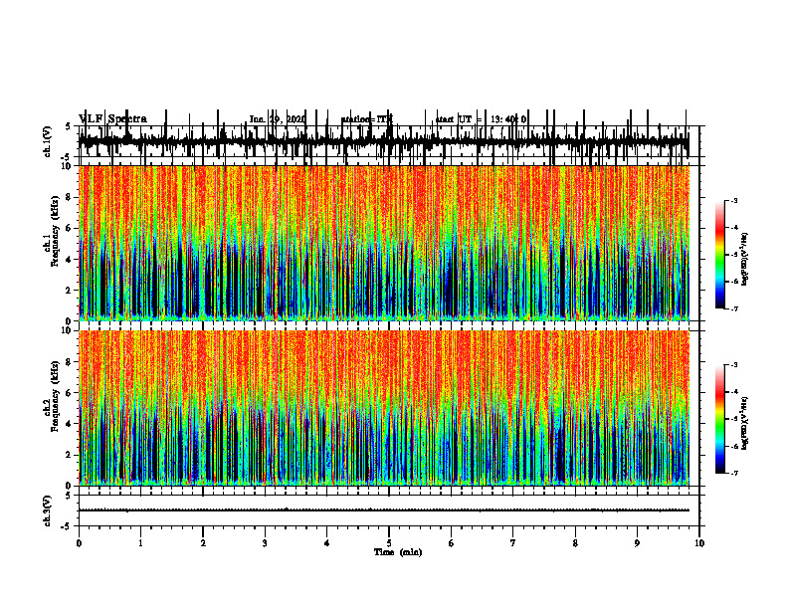This screenshot has height=609, width=788.
Task: Click the 'start UT = 13:40:0' header text
Action: [x=481, y=119]
